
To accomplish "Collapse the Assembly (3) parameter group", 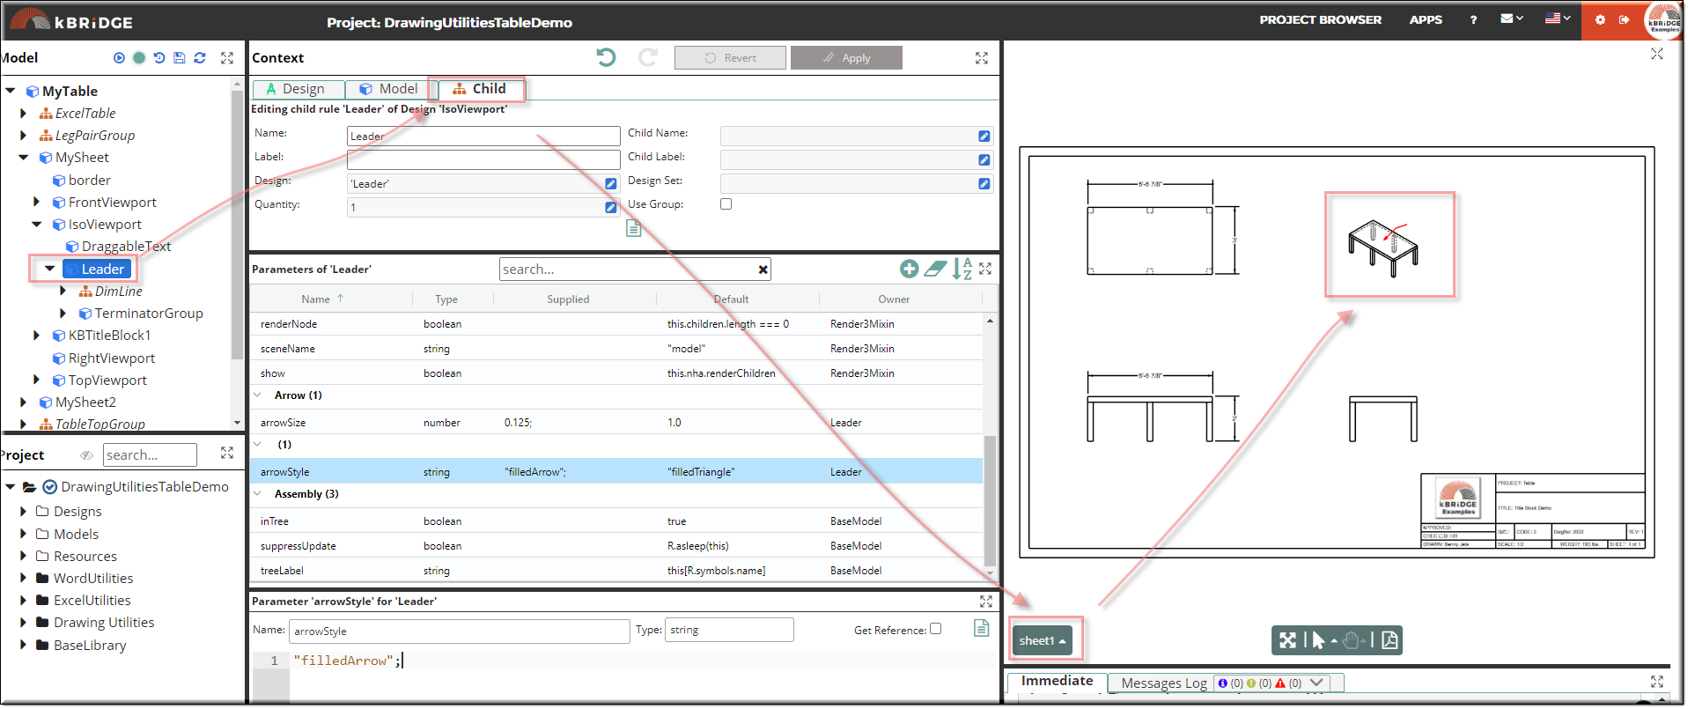I will 258,494.
